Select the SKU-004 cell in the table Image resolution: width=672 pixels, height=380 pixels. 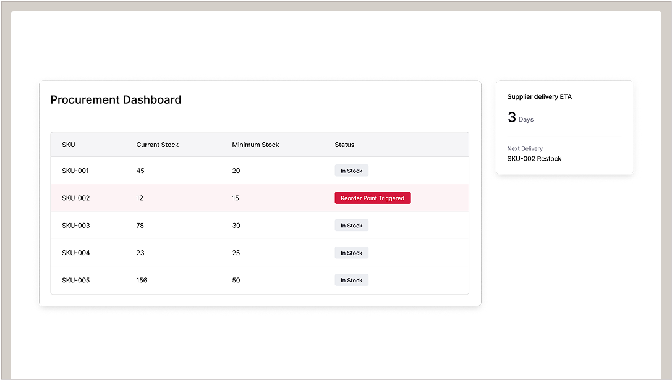tap(75, 253)
